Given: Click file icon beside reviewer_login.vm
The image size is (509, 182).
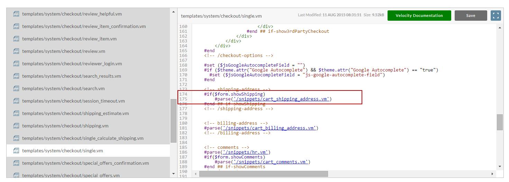Looking at the screenshot, I should pyautogui.click(x=16, y=64).
